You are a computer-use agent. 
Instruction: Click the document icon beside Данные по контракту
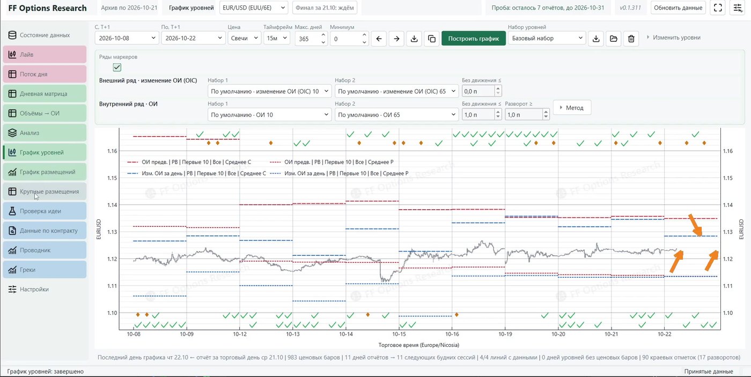click(12, 231)
